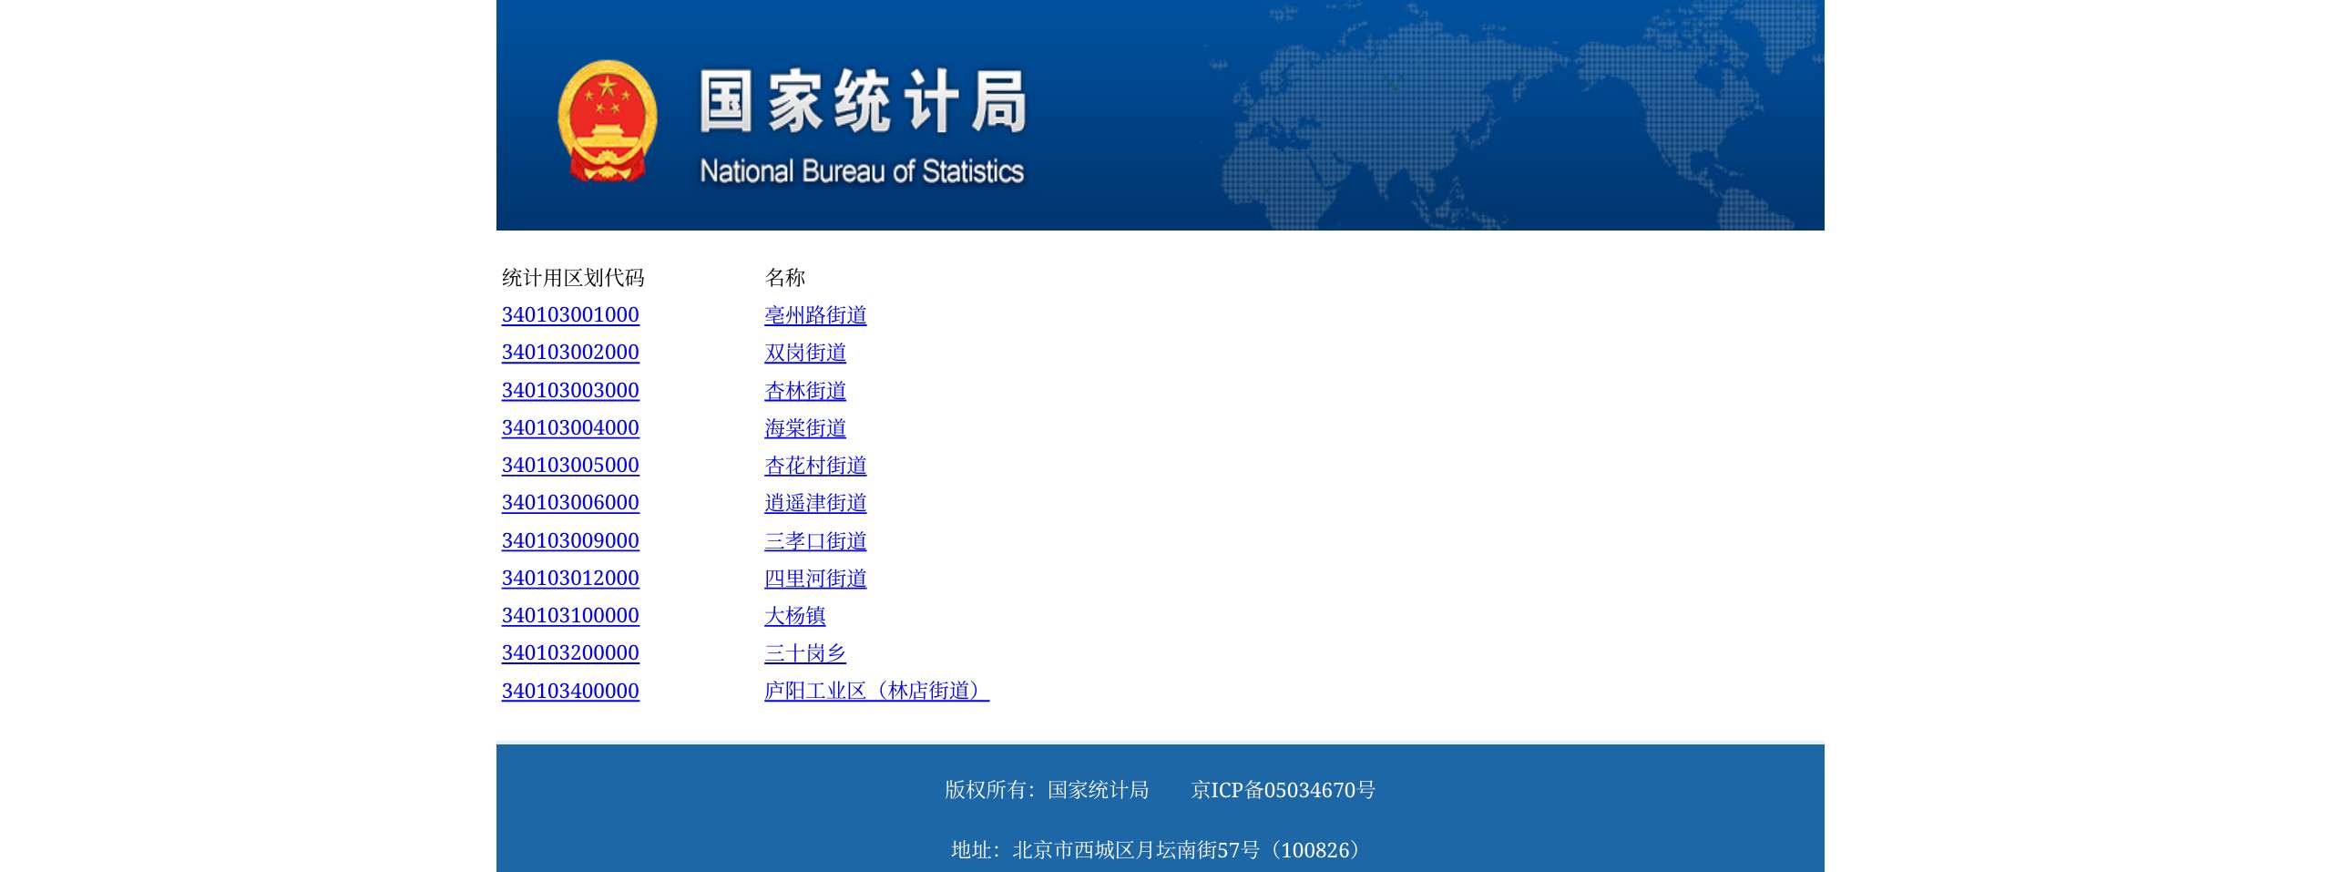Screen dimensions: 2332x872
Task: Open the 大杨镇 link
Action: 794,616
